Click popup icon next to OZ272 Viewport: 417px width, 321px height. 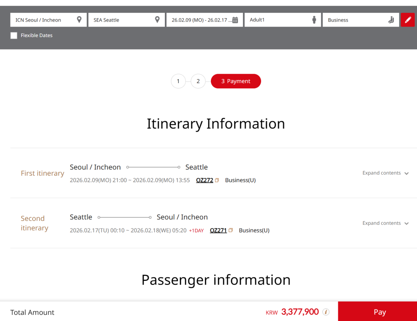click(x=217, y=180)
